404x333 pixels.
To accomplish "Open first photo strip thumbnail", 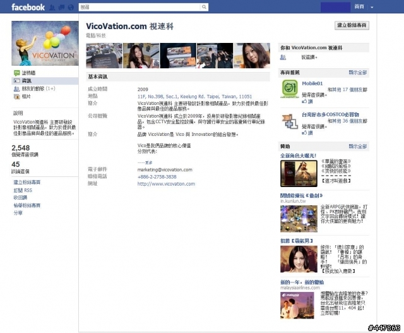I will (104, 56).
